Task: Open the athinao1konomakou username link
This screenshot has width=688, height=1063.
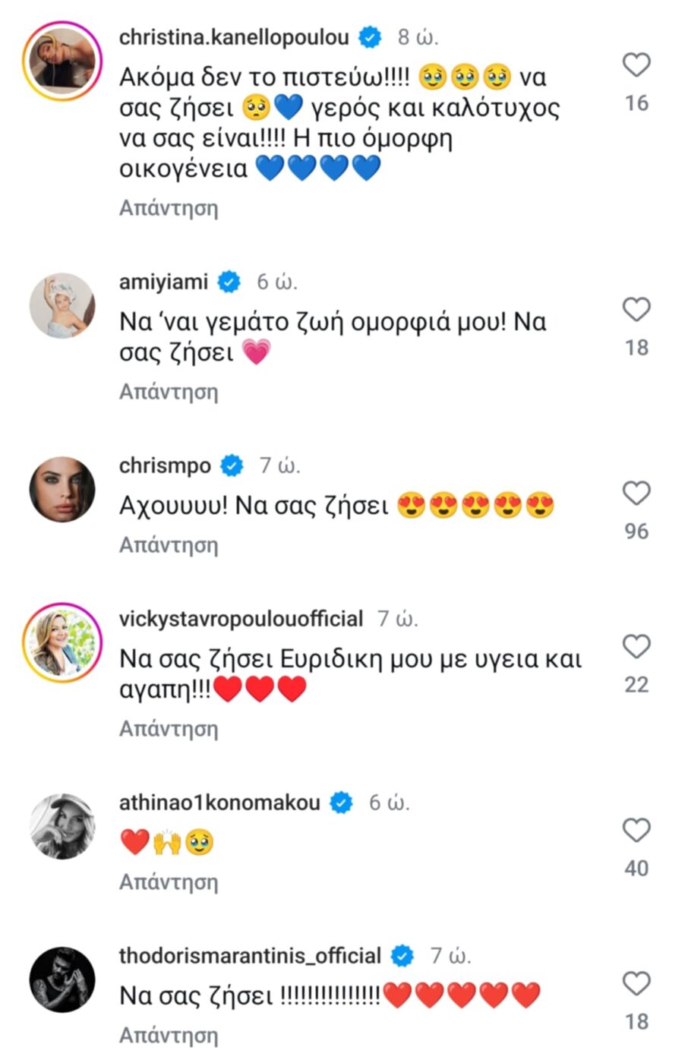Action: (219, 803)
